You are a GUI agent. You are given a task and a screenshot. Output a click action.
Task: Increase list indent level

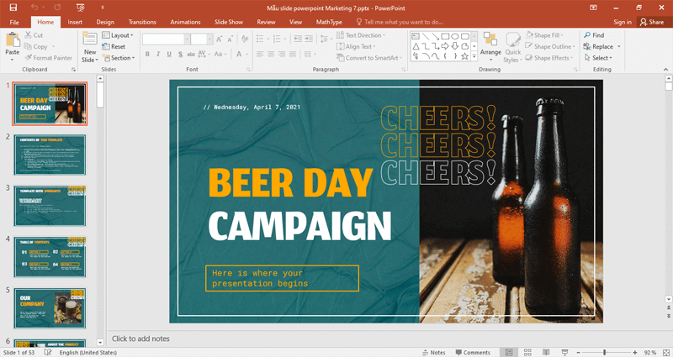pyautogui.click(x=309, y=39)
